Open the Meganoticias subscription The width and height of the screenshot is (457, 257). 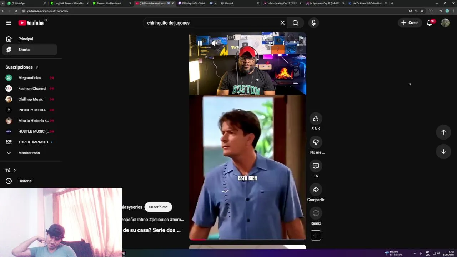tap(30, 78)
